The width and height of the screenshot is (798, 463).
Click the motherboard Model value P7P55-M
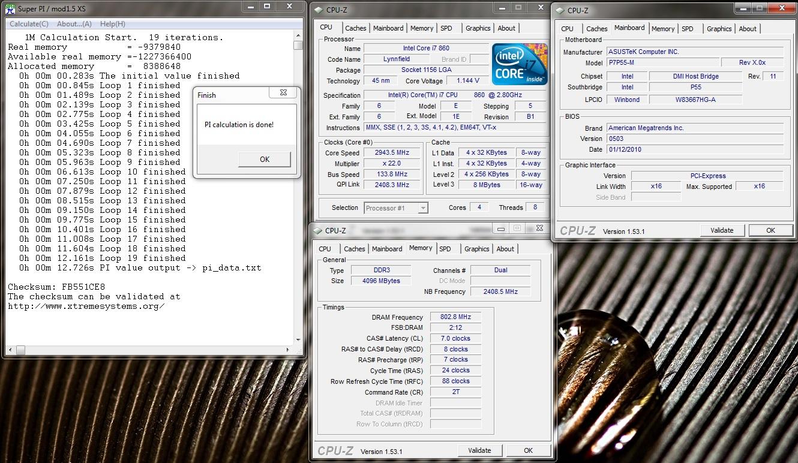662,62
